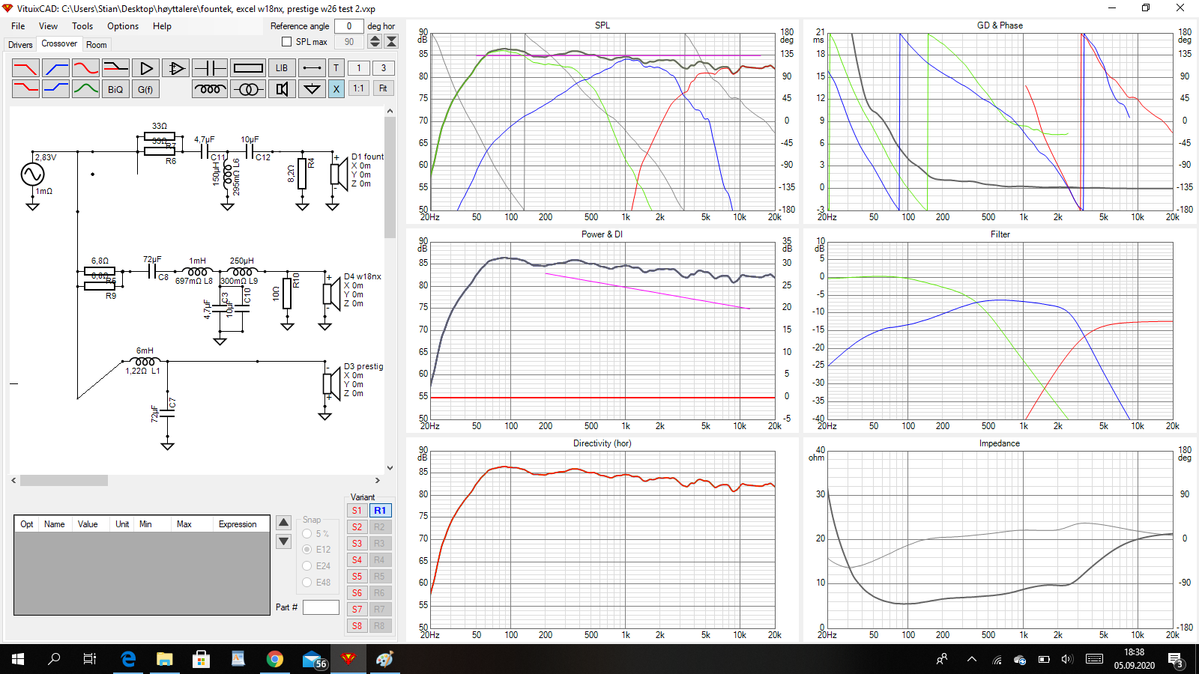Screen dimensions: 1199x674
Task: Select the E24 snap radio button
Action: coord(307,566)
